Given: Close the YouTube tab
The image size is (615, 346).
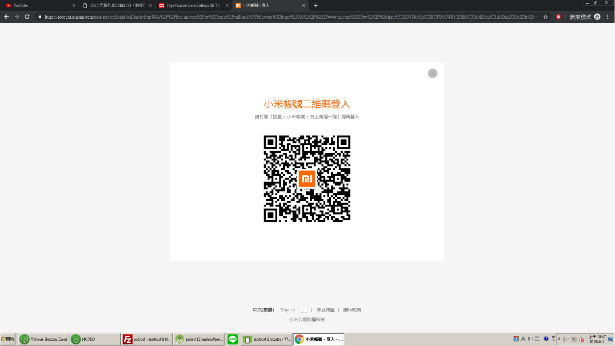Looking at the screenshot, I should tap(74, 5).
